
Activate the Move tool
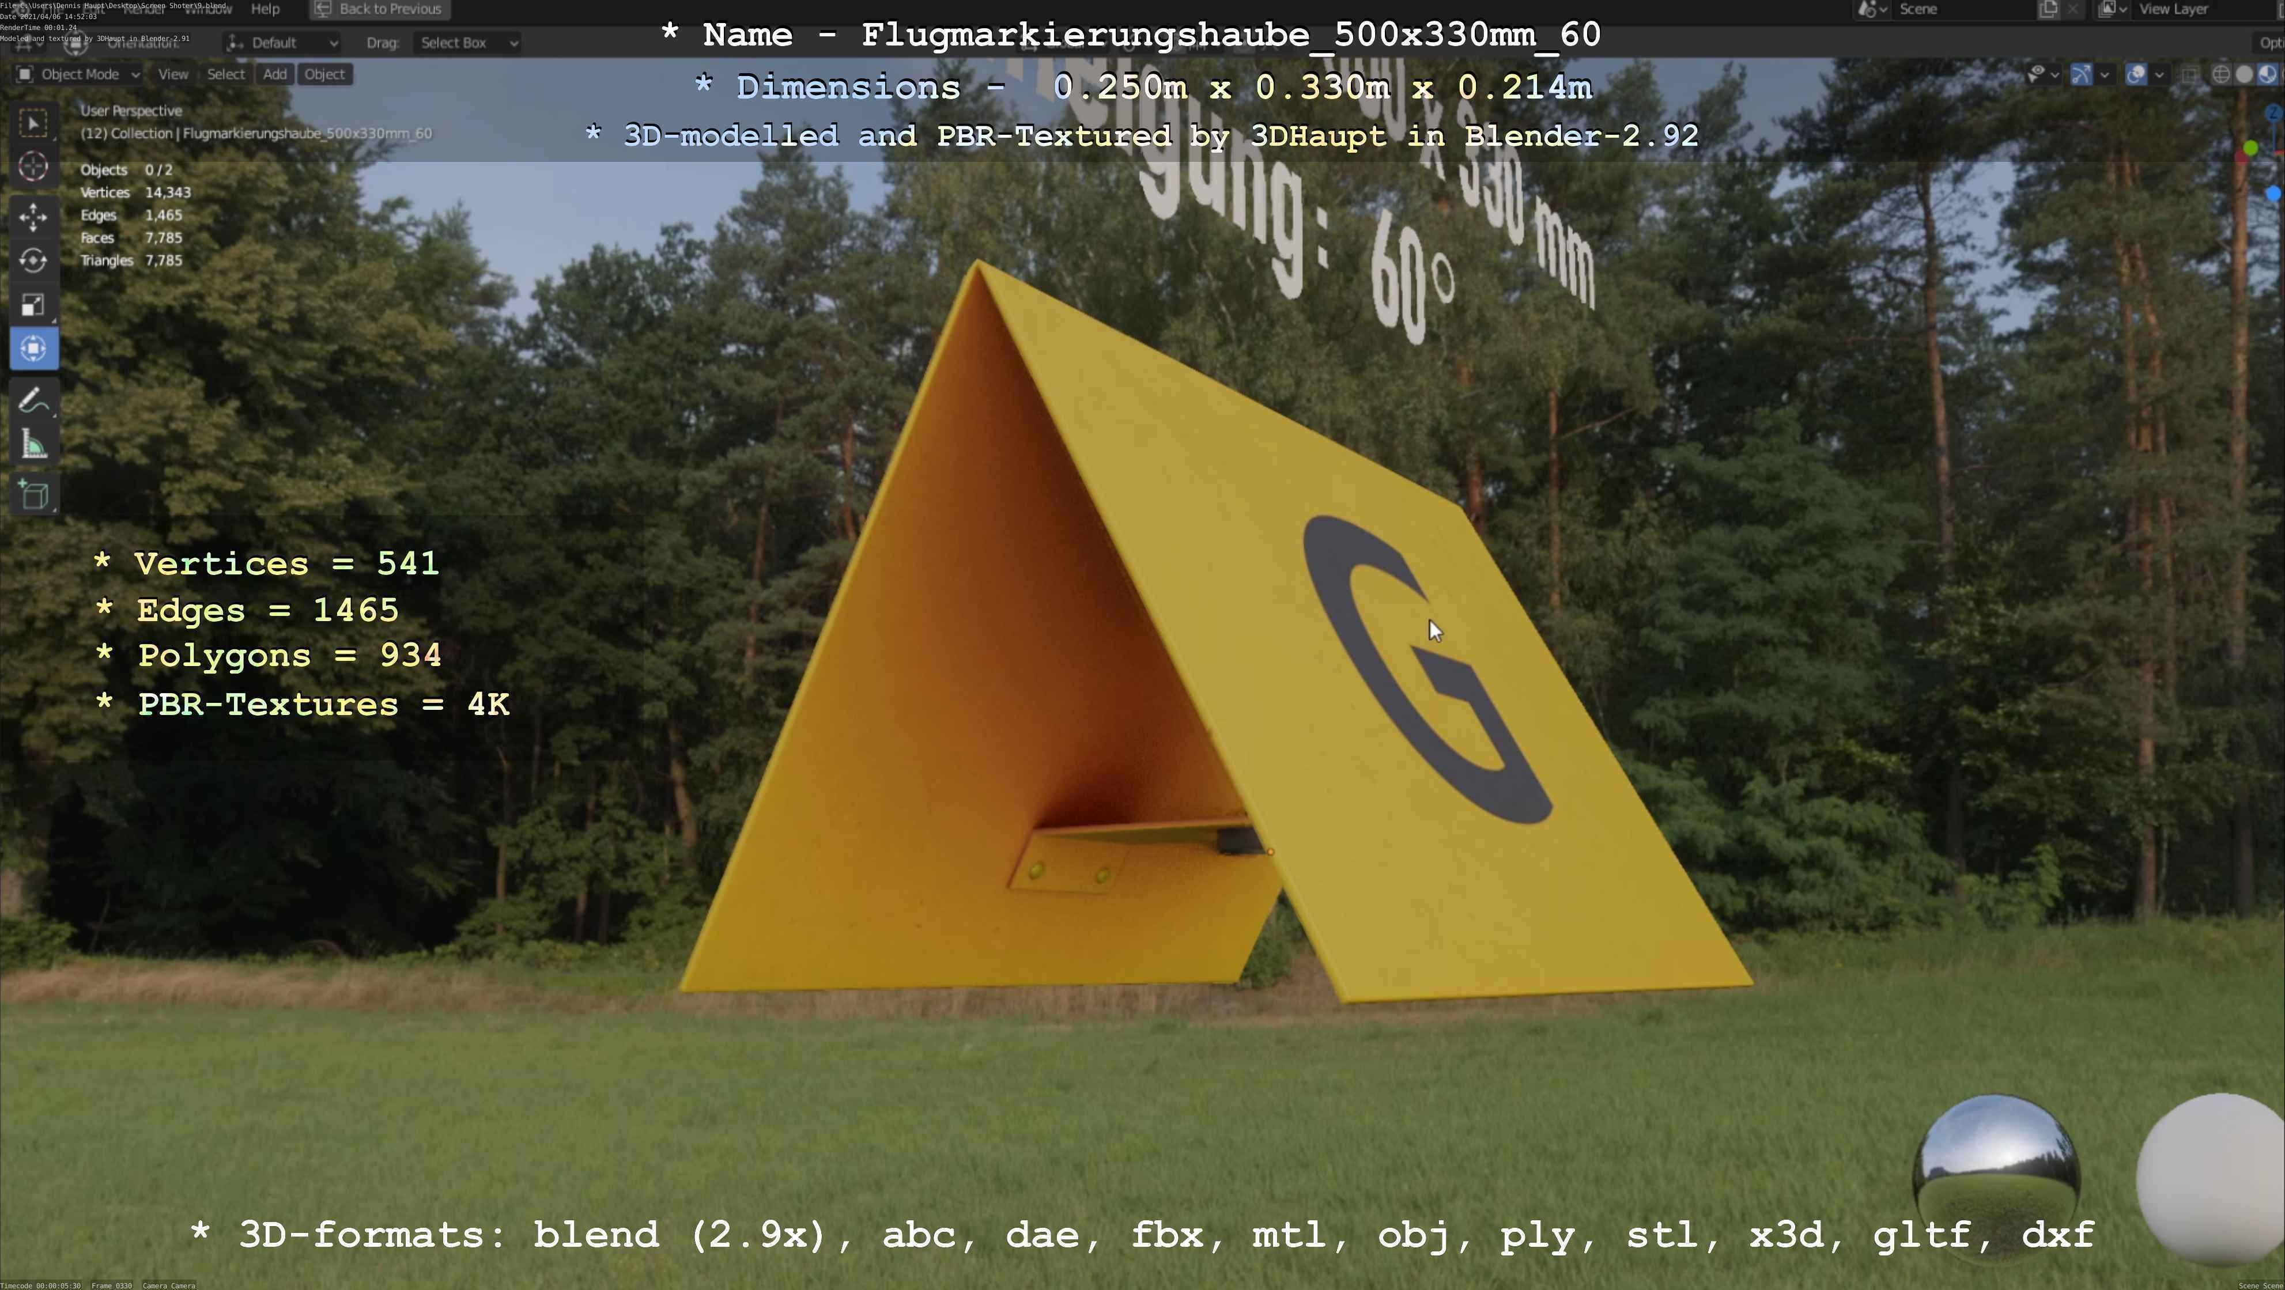pyautogui.click(x=33, y=216)
